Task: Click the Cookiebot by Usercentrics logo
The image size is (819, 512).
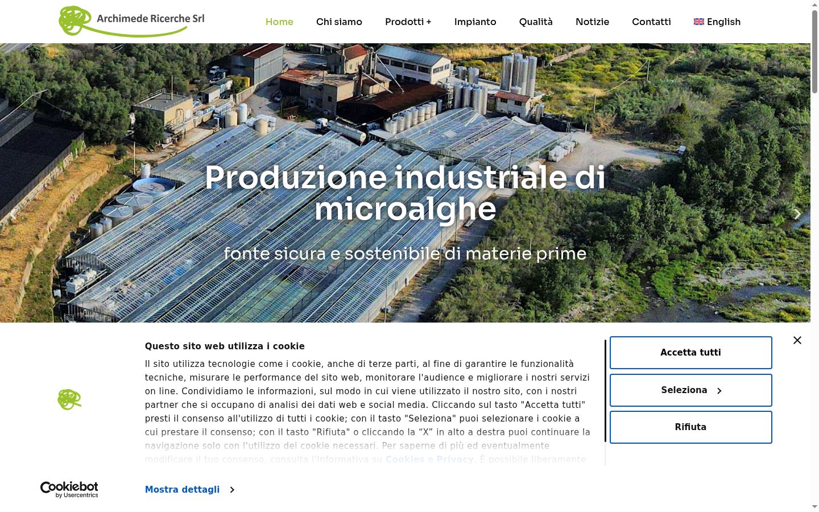Action: (x=69, y=489)
